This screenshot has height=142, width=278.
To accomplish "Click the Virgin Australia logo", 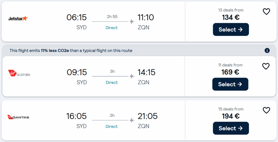I will [x=19, y=73].
